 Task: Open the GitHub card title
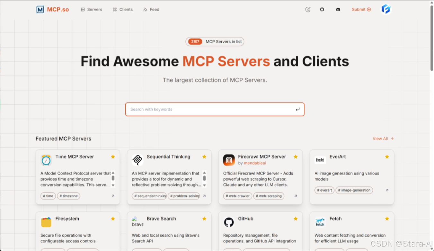click(x=246, y=219)
